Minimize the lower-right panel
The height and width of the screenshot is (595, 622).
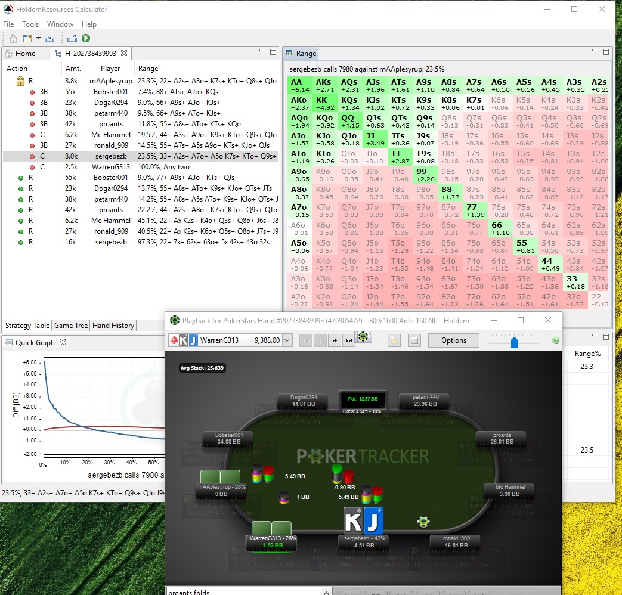click(595, 335)
